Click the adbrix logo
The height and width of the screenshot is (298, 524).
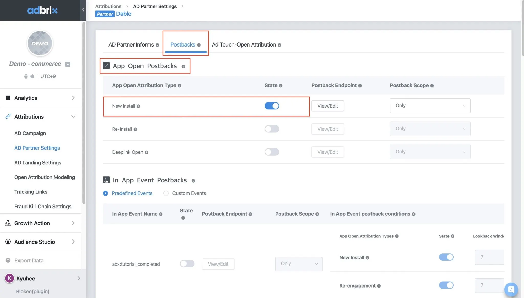click(42, 10)
